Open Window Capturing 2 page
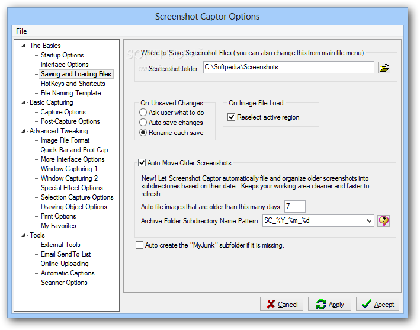The height and width of the screenshot is (330, 420). click(69, 178)
